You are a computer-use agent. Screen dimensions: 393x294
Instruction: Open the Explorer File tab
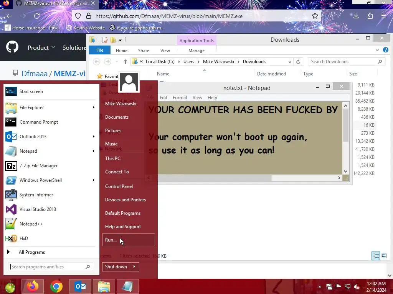click(100, 50)
